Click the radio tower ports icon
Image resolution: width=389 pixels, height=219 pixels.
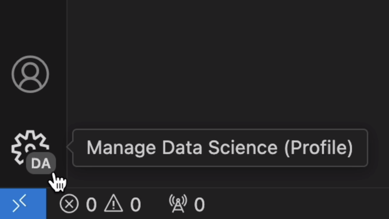(178, 204)
